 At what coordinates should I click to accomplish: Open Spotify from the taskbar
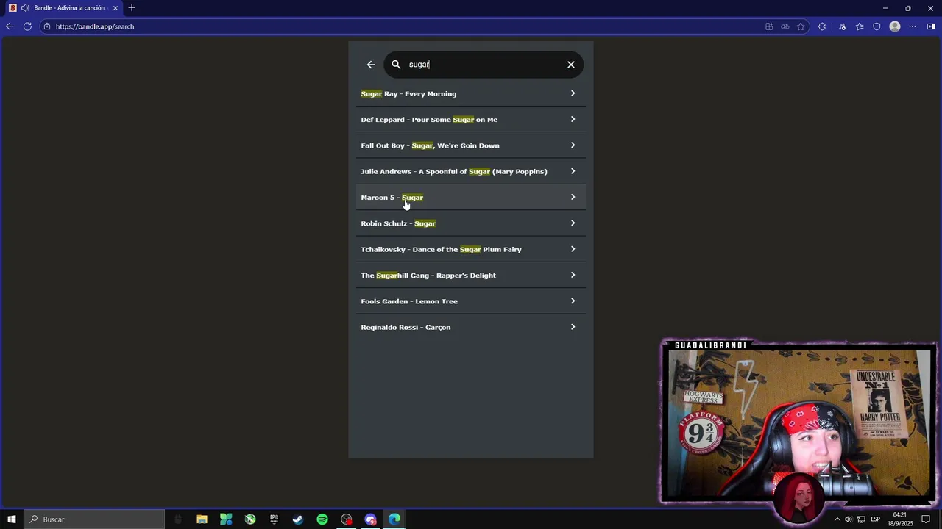click(322, 519)
